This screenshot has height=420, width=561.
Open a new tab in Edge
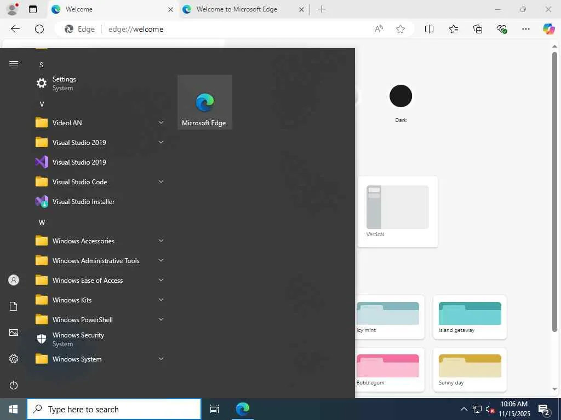click(x=322, y=9)
